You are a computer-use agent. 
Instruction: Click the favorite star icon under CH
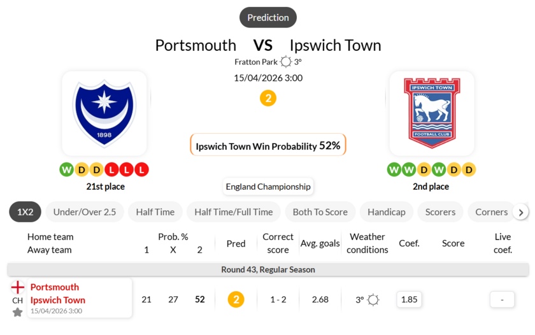(x=17, y=312)
